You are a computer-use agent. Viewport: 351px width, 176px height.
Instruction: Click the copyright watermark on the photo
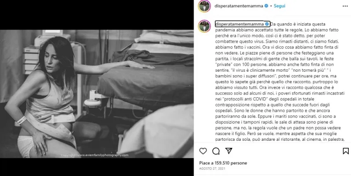(95, 155)
